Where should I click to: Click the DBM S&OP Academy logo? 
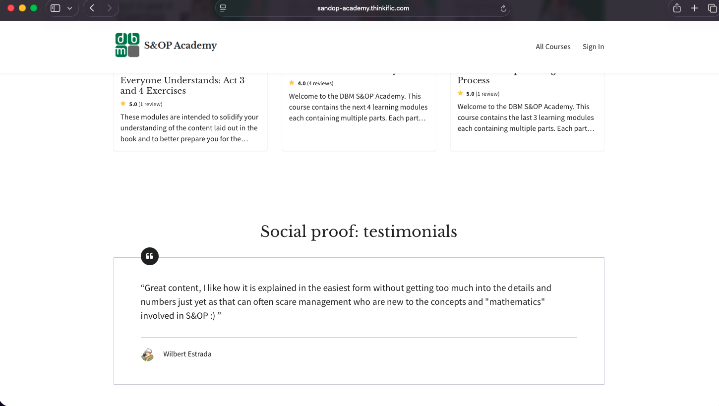pyautogui.click(x=166, y=46)
